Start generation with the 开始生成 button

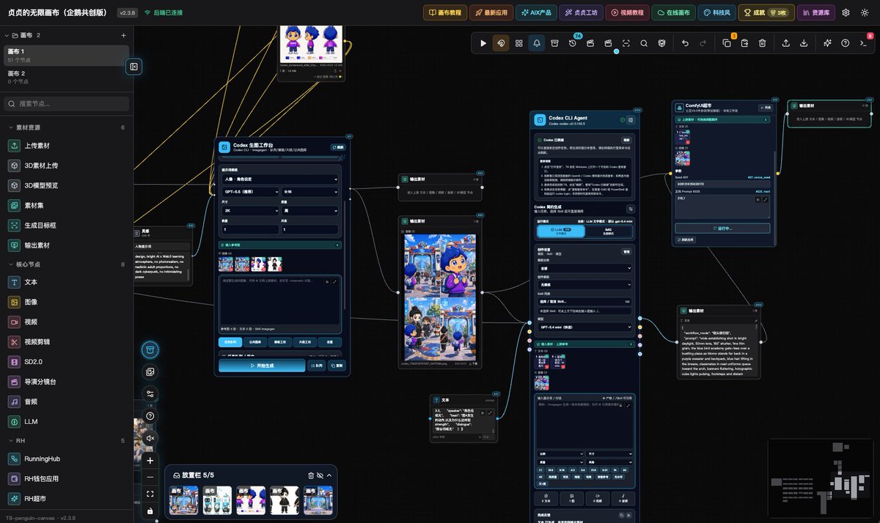pyautogui.click(x=262, y=366)
